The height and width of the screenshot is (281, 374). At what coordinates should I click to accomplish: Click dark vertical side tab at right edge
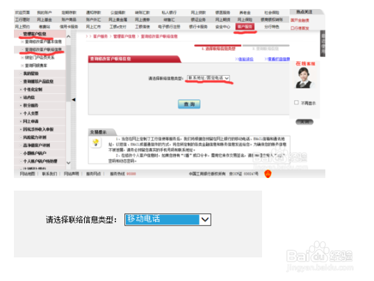pyautogui.click(x=323, y=43)
